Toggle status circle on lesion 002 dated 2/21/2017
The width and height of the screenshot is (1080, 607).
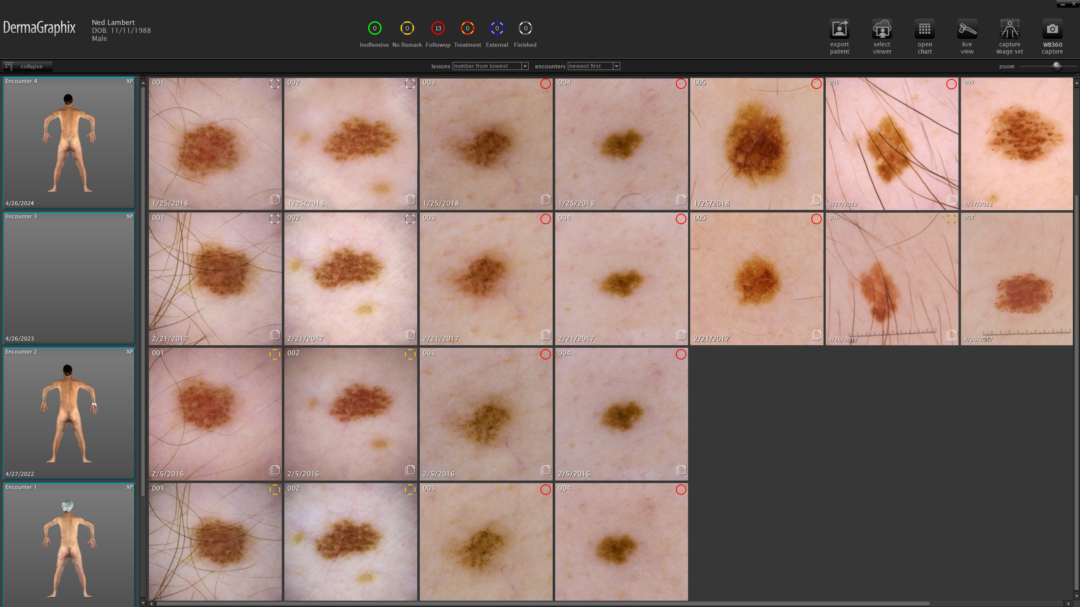tap(410, 219)
